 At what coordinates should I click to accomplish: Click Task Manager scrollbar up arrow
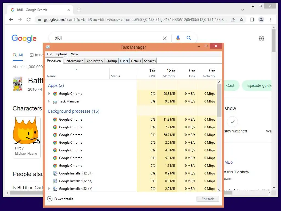click(219, 82)
